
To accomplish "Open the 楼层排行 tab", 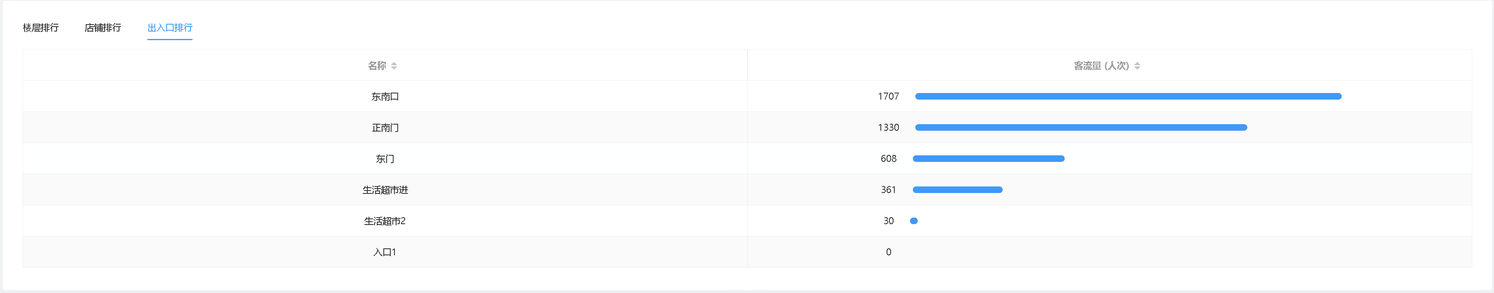I will tap(41, 28).
